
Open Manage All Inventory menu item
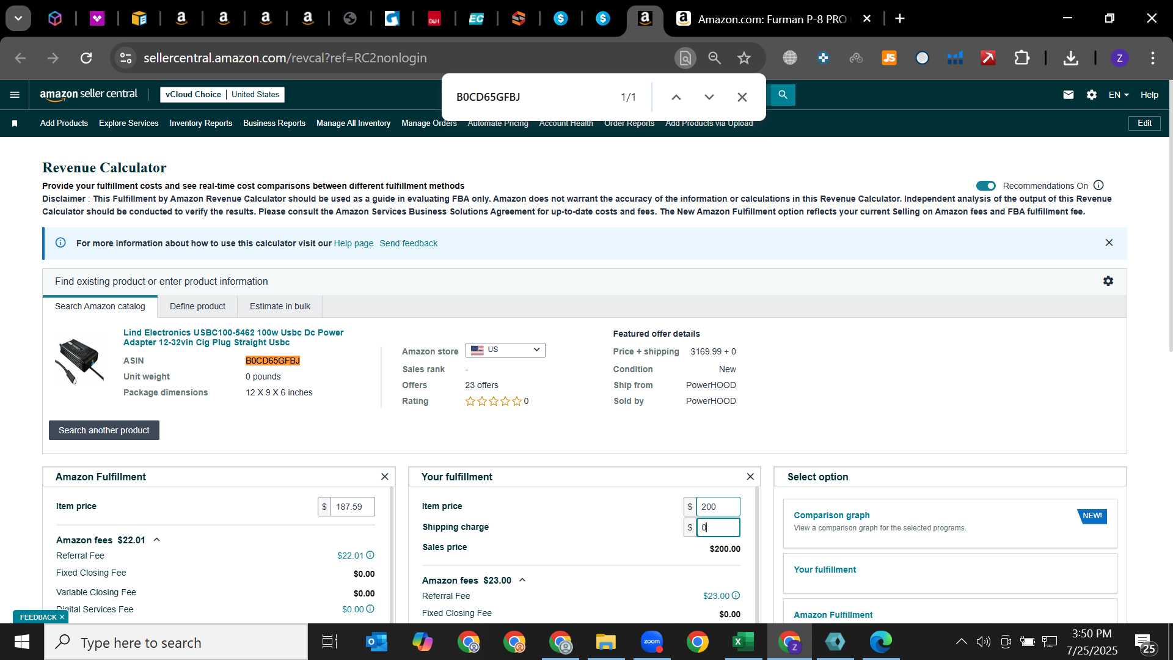point(353,123)
